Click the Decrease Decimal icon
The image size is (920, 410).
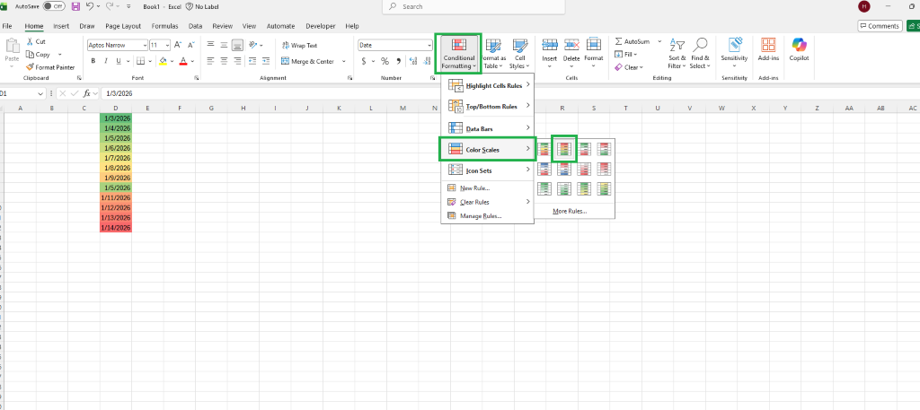426,61
